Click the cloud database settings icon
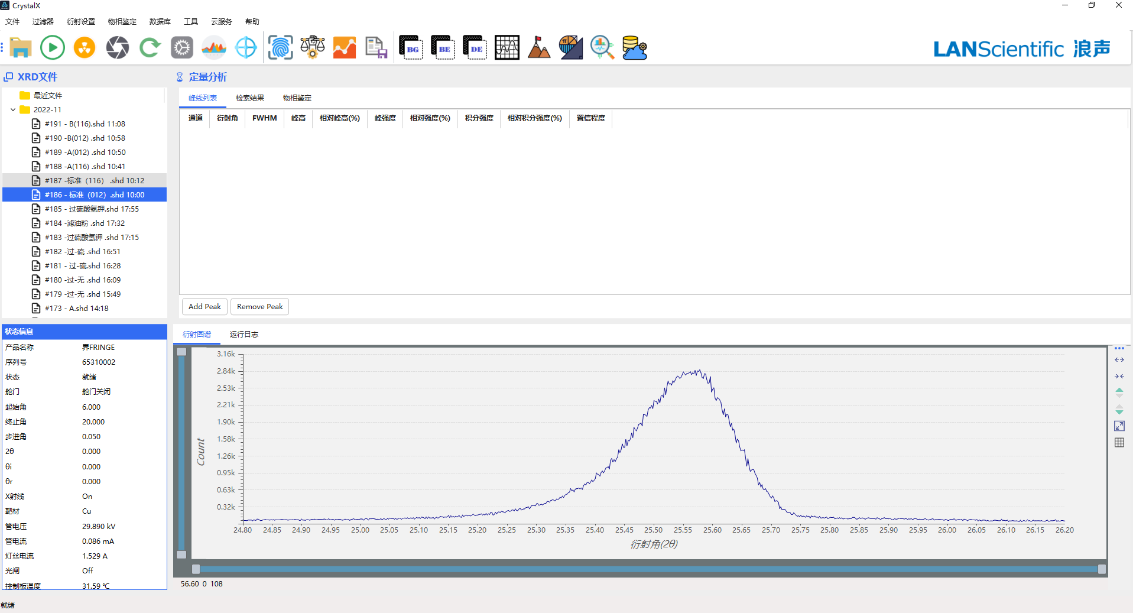This screenshot has height=613, width=1133. pyautogui.click(x=635, y=47)
